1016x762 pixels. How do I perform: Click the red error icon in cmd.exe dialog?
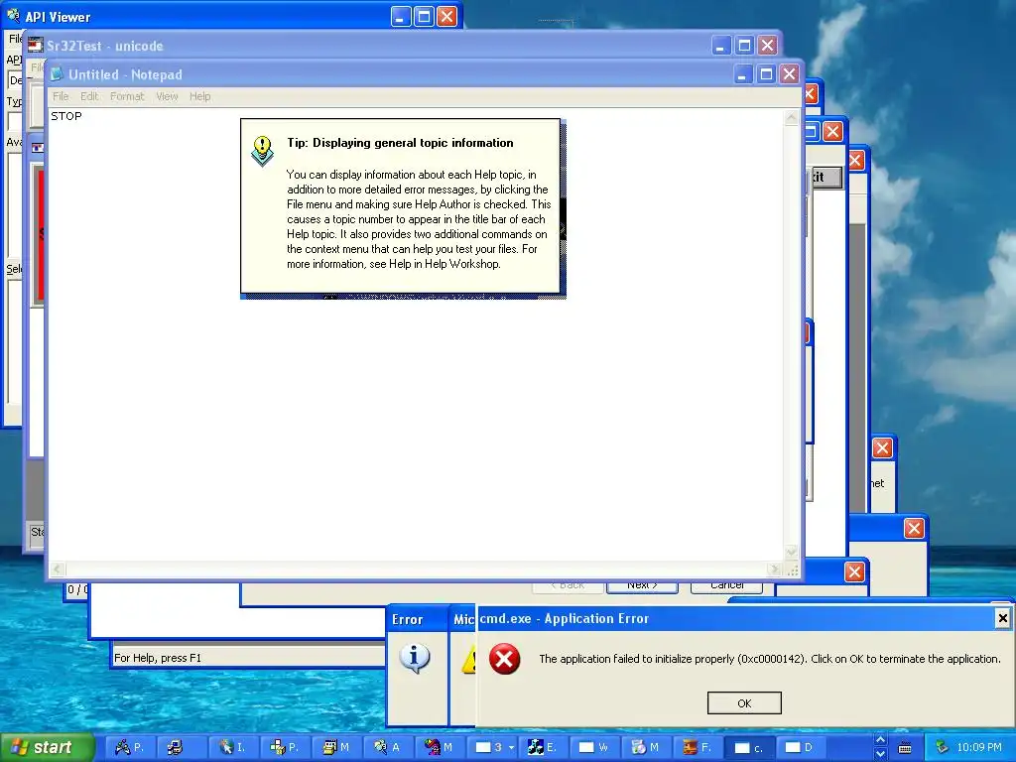pyautogui.click(x=504, y=659)
